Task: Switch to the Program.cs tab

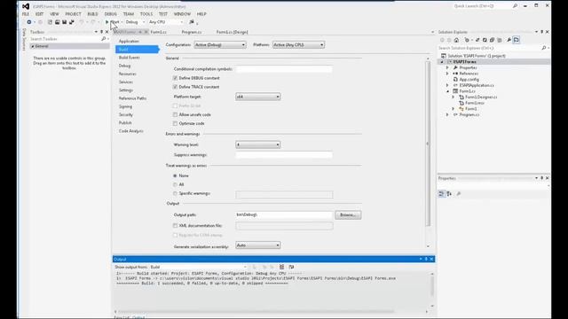Action: (192, 32)
